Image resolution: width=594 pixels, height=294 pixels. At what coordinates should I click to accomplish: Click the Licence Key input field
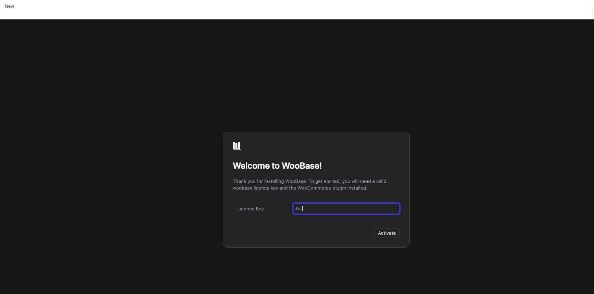coord(346,208)
